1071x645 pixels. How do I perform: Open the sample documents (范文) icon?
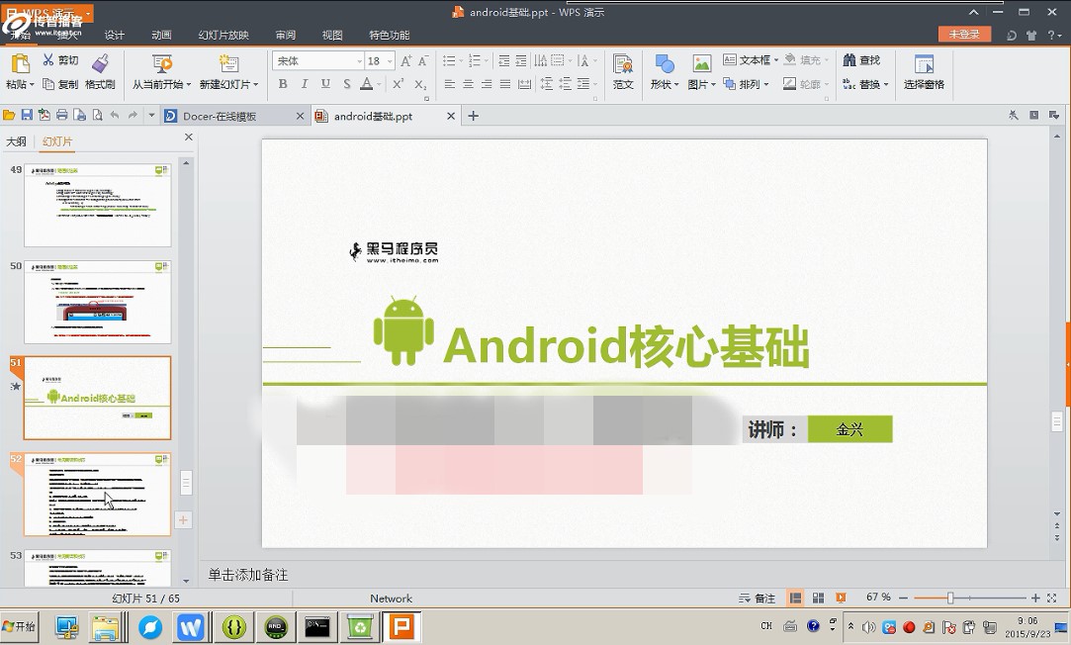pyautogui.click(x=623, y=63)
